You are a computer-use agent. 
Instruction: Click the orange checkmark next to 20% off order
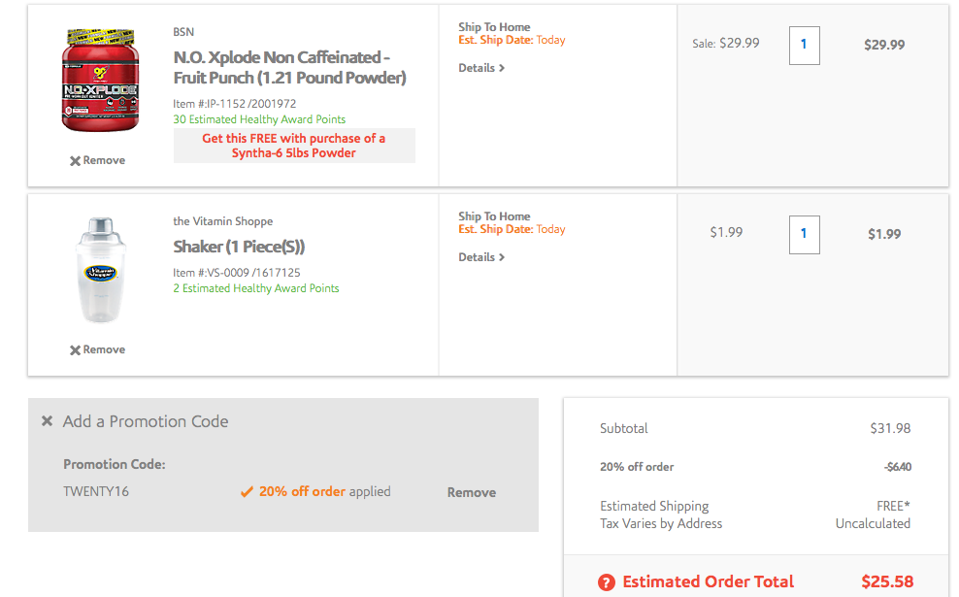247,492
